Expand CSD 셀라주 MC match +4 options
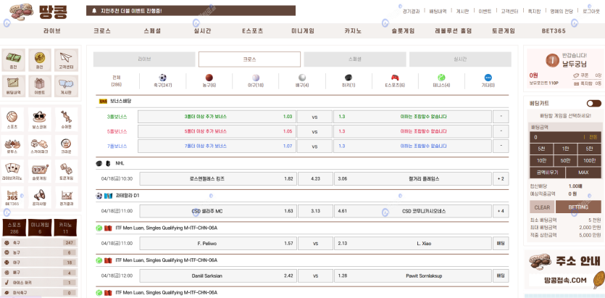Image resolution: width=605 pixels, height=298 pixels. [x=501, y=211]
